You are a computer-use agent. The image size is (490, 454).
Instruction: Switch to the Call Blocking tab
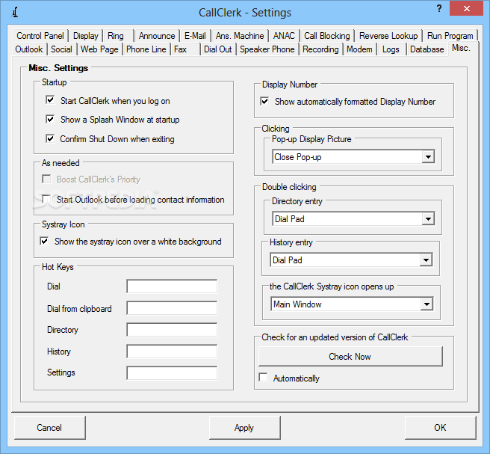(327, 36)
